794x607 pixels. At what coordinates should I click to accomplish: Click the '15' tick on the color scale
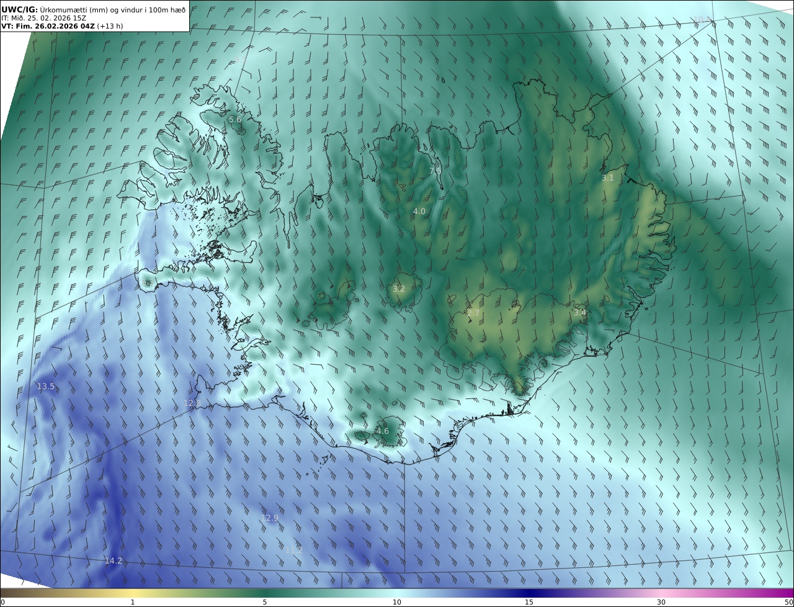[x=529, y=602]
